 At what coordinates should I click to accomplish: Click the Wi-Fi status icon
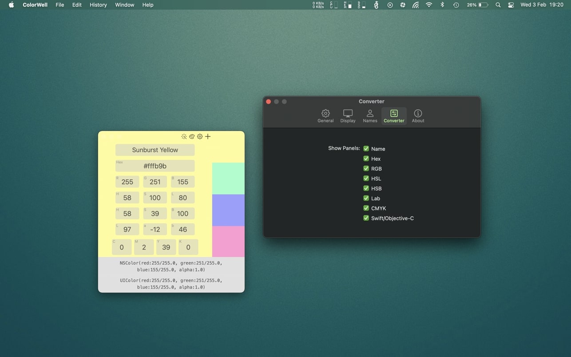[x=428, y=5]
